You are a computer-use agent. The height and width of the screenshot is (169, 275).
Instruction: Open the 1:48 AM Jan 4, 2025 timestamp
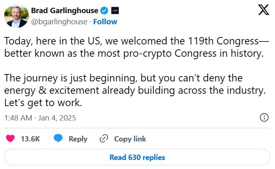click(40, 118)
